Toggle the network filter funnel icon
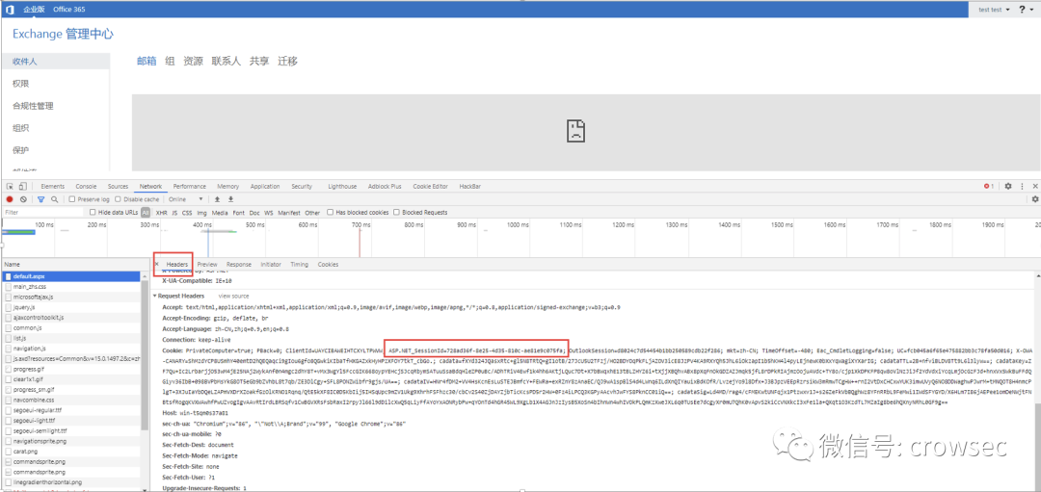 tap(40, 199)
